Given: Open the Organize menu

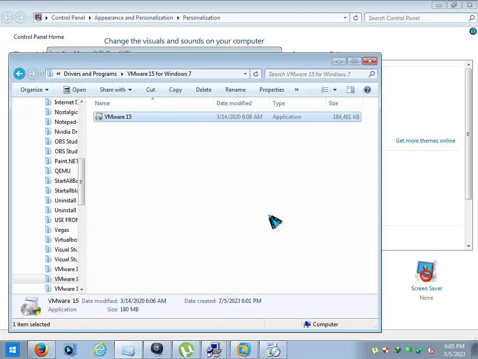Looking at the screenshot, I should click(35, 90).
